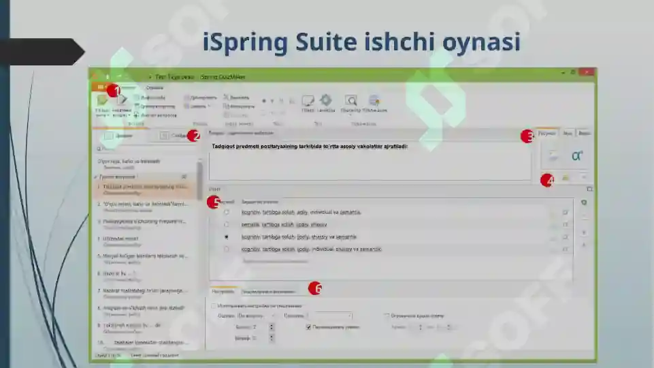This screenshot has width=654, height=368.
Task: Click the expand icon above the answers panel
Action: (589, 189)
